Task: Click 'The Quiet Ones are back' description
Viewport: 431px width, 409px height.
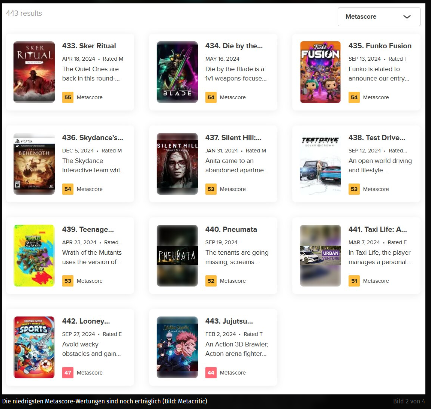Action: point(91,74)
